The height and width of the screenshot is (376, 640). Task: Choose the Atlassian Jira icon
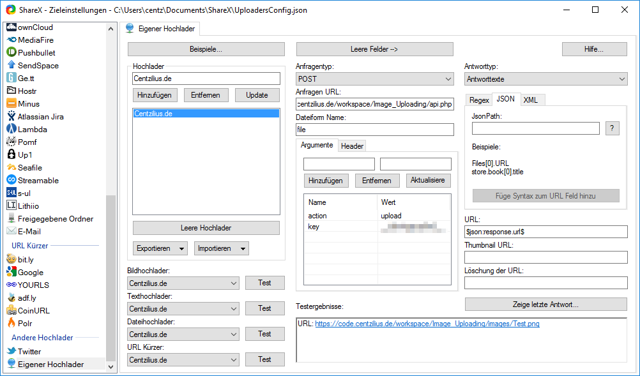point(11,116)
